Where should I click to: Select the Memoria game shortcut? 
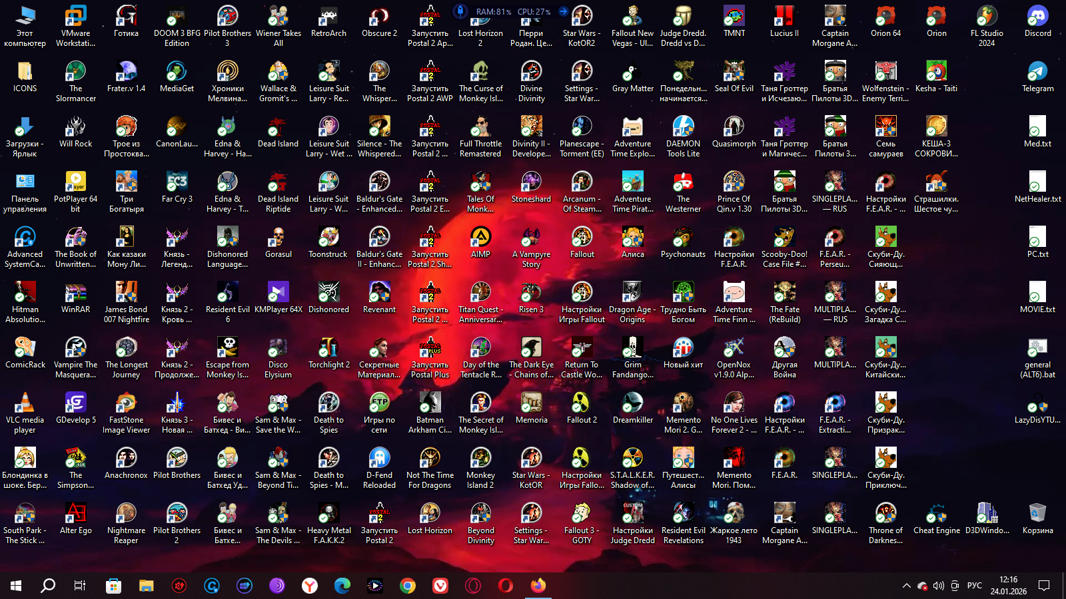531,407
